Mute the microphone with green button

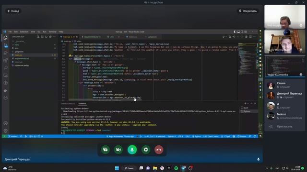pos(132,150)
